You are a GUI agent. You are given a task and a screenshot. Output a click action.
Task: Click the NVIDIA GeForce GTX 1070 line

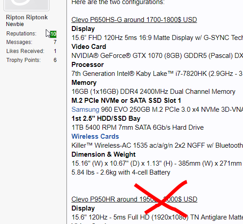click(x=157, y=56)
